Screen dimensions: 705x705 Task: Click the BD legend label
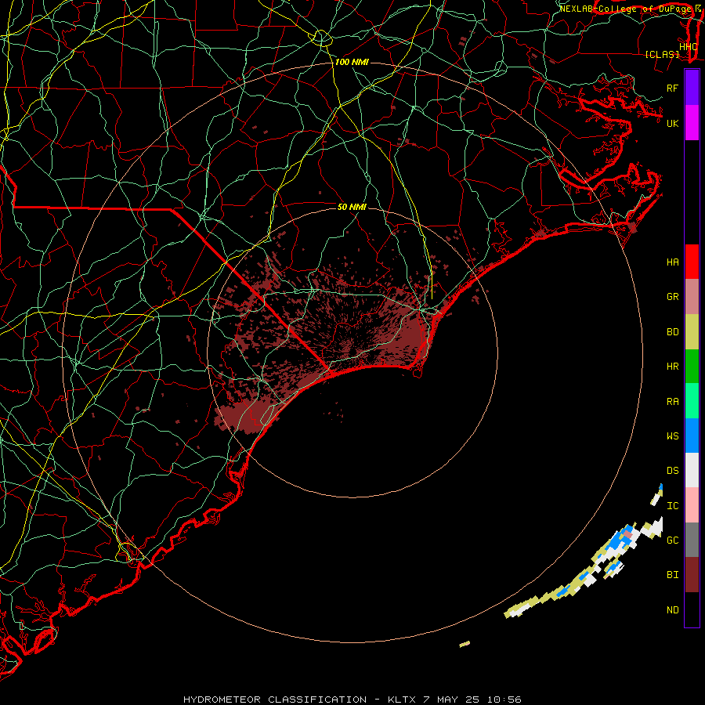tap(672, 332)
